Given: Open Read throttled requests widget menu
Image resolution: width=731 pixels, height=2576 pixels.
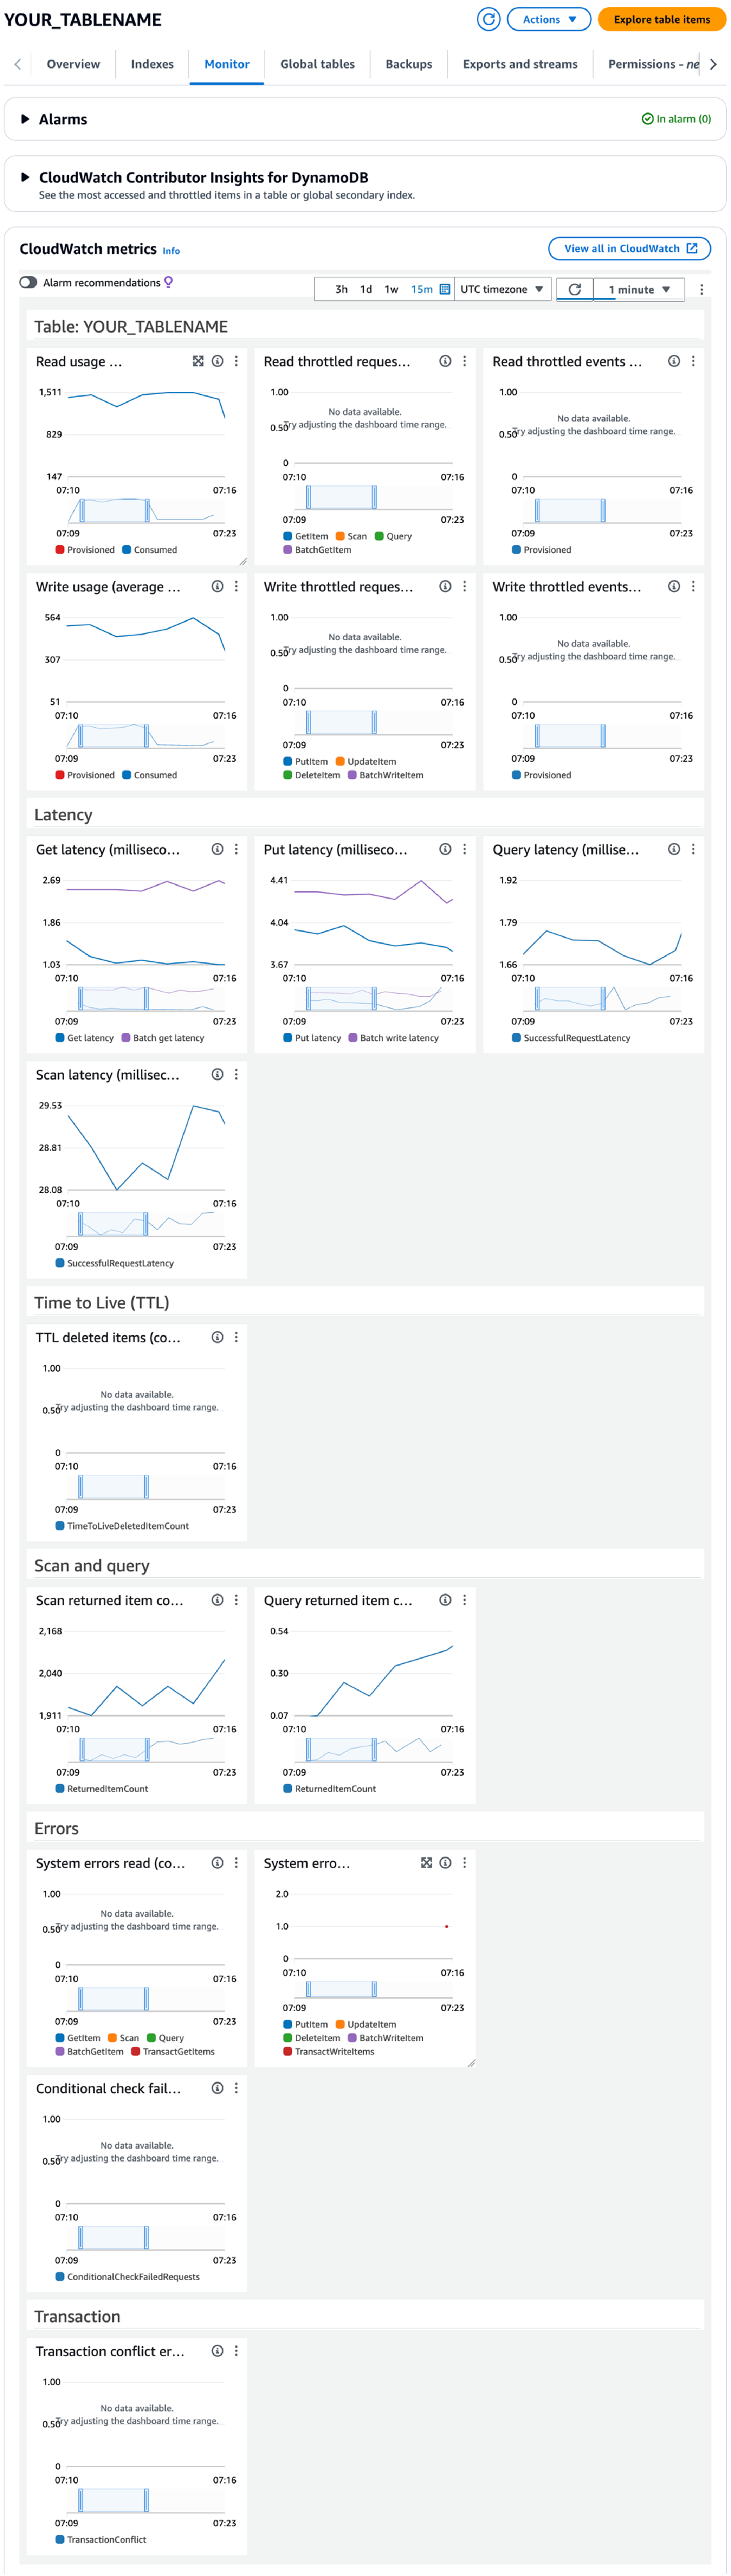Looking at the screenshot, I should (x=464, y=361).
